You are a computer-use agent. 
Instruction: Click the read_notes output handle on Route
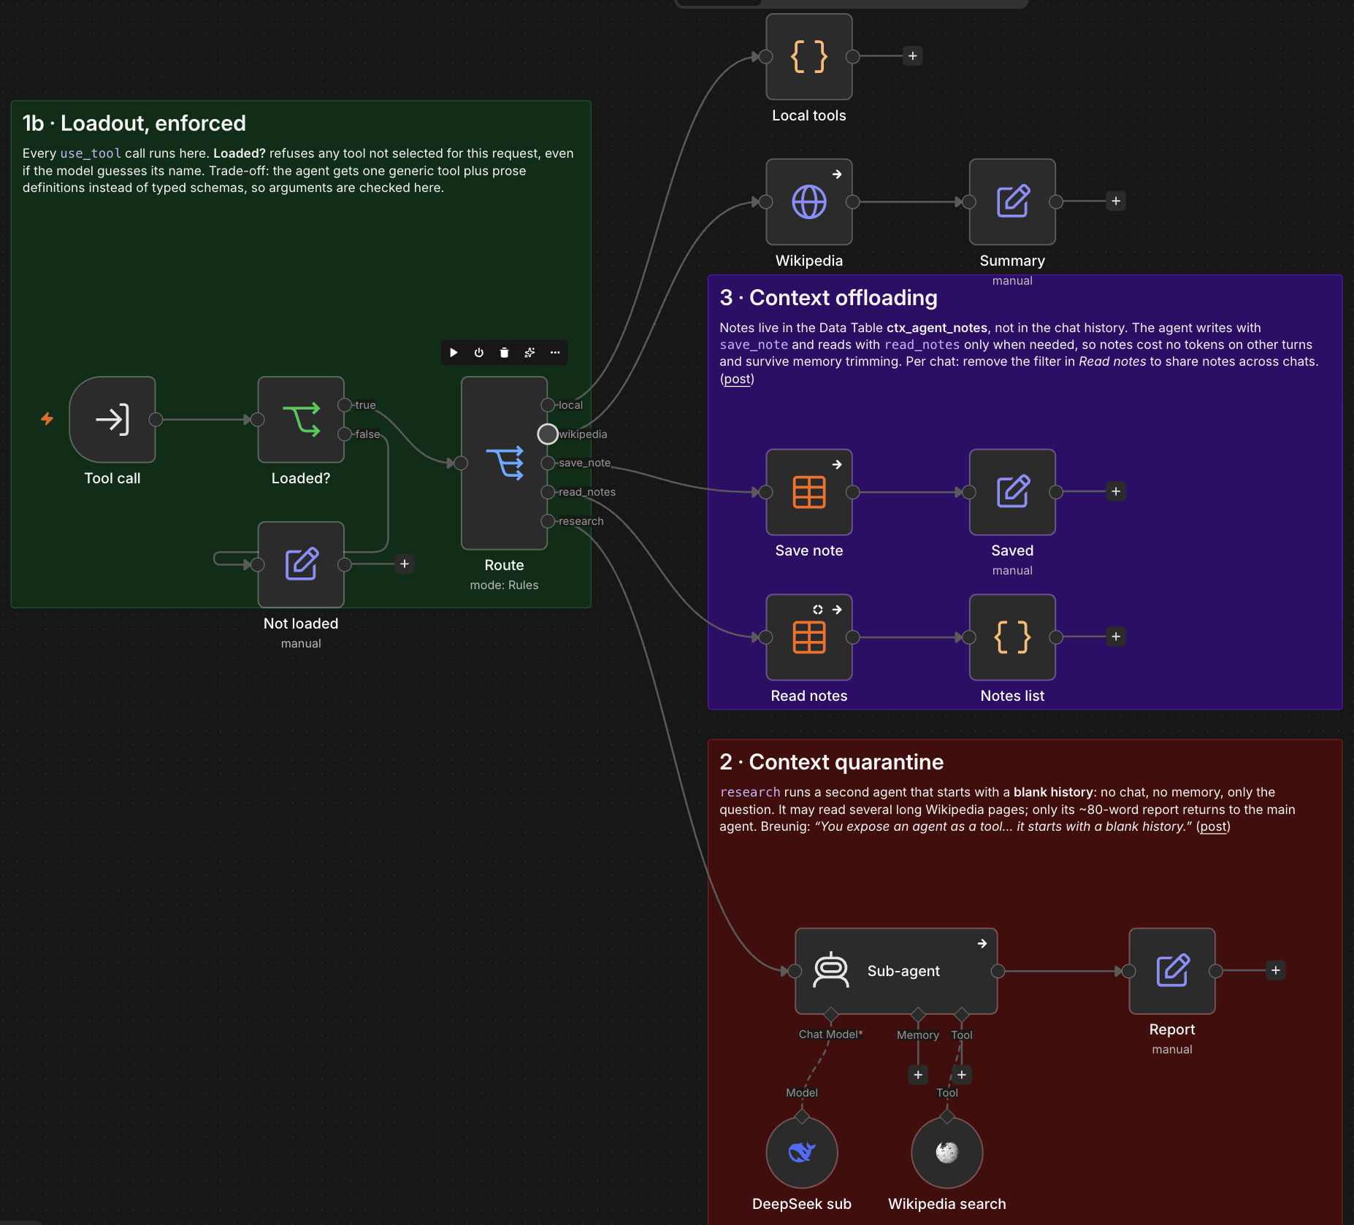pyautogui.click(x=548, y=492)
